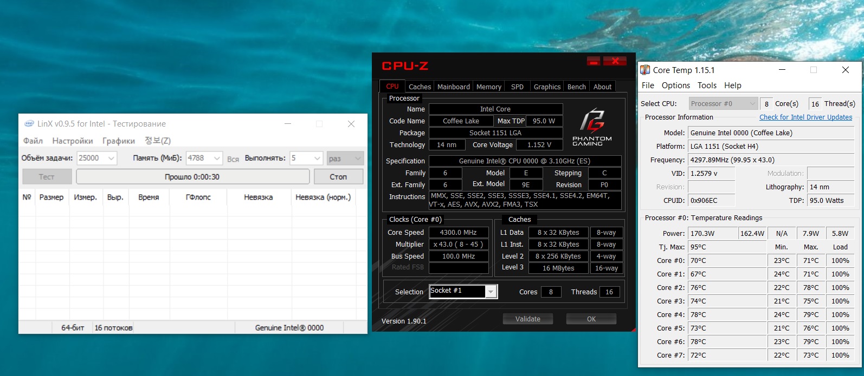Click the Стоп button in LinX

338,177
